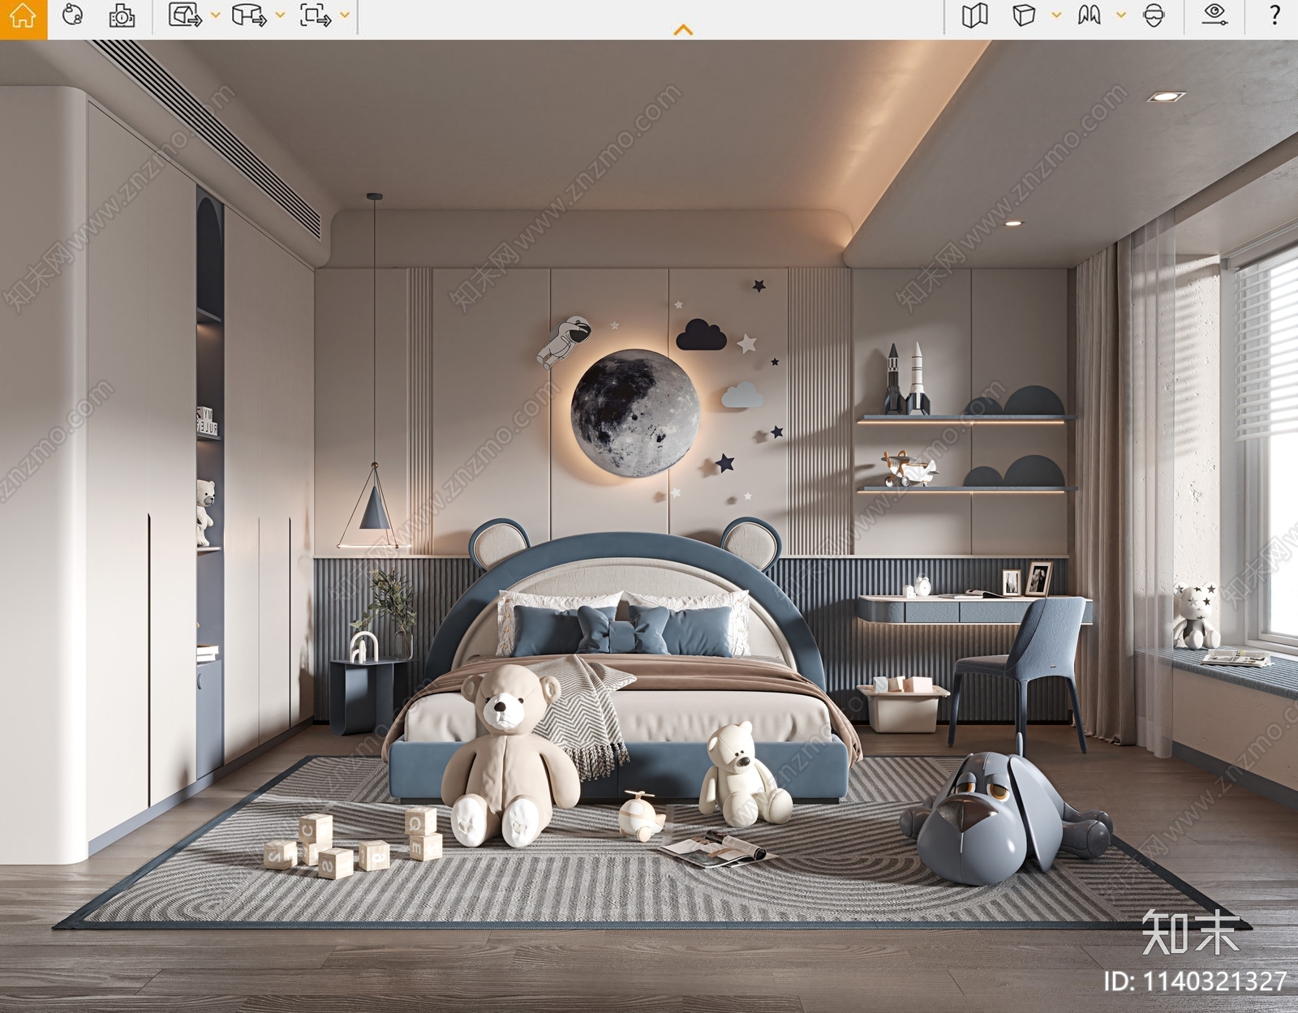
Task: Open the folded map icon
Action: (x=974, y=15)
